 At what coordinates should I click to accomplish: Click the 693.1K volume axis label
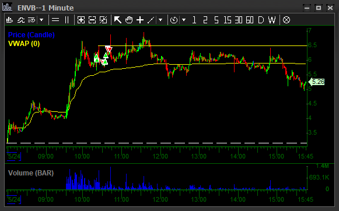pyautogui.click(x=319, y=177)
